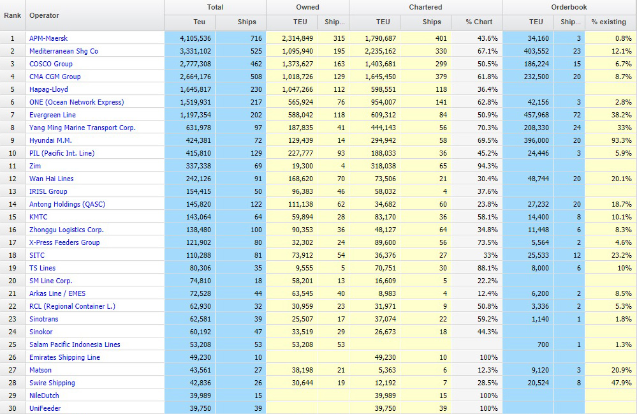Select the 93.3% existing cell
This screenshot has height=414, width=637.
click(x=611, y=140)
